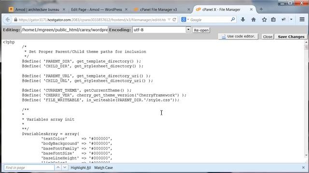Click the Find in page field
Screen dimensions: 309x173
pyautogui.click(x=29, y=168)
